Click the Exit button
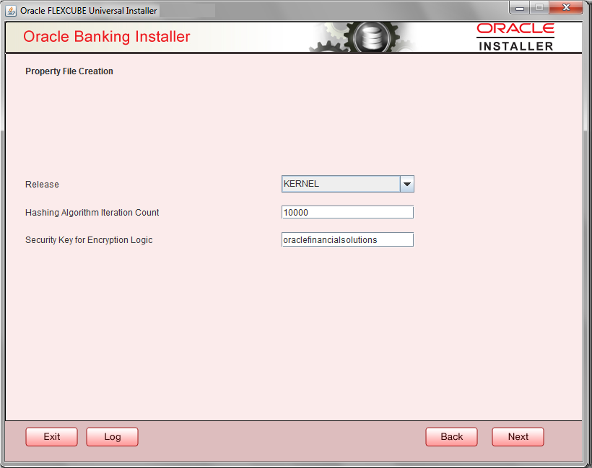Screen dimensions: 592x468 coord(52,437)
